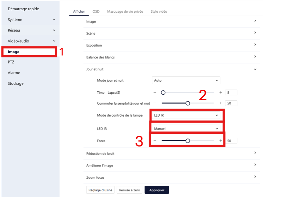This screenshot has width=284, height=197.
Task: Click minus icon for Time-Lapse slider
Action: 155,93
